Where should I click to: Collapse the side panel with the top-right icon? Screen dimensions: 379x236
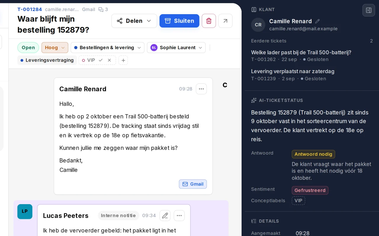[x=369, y=10]
